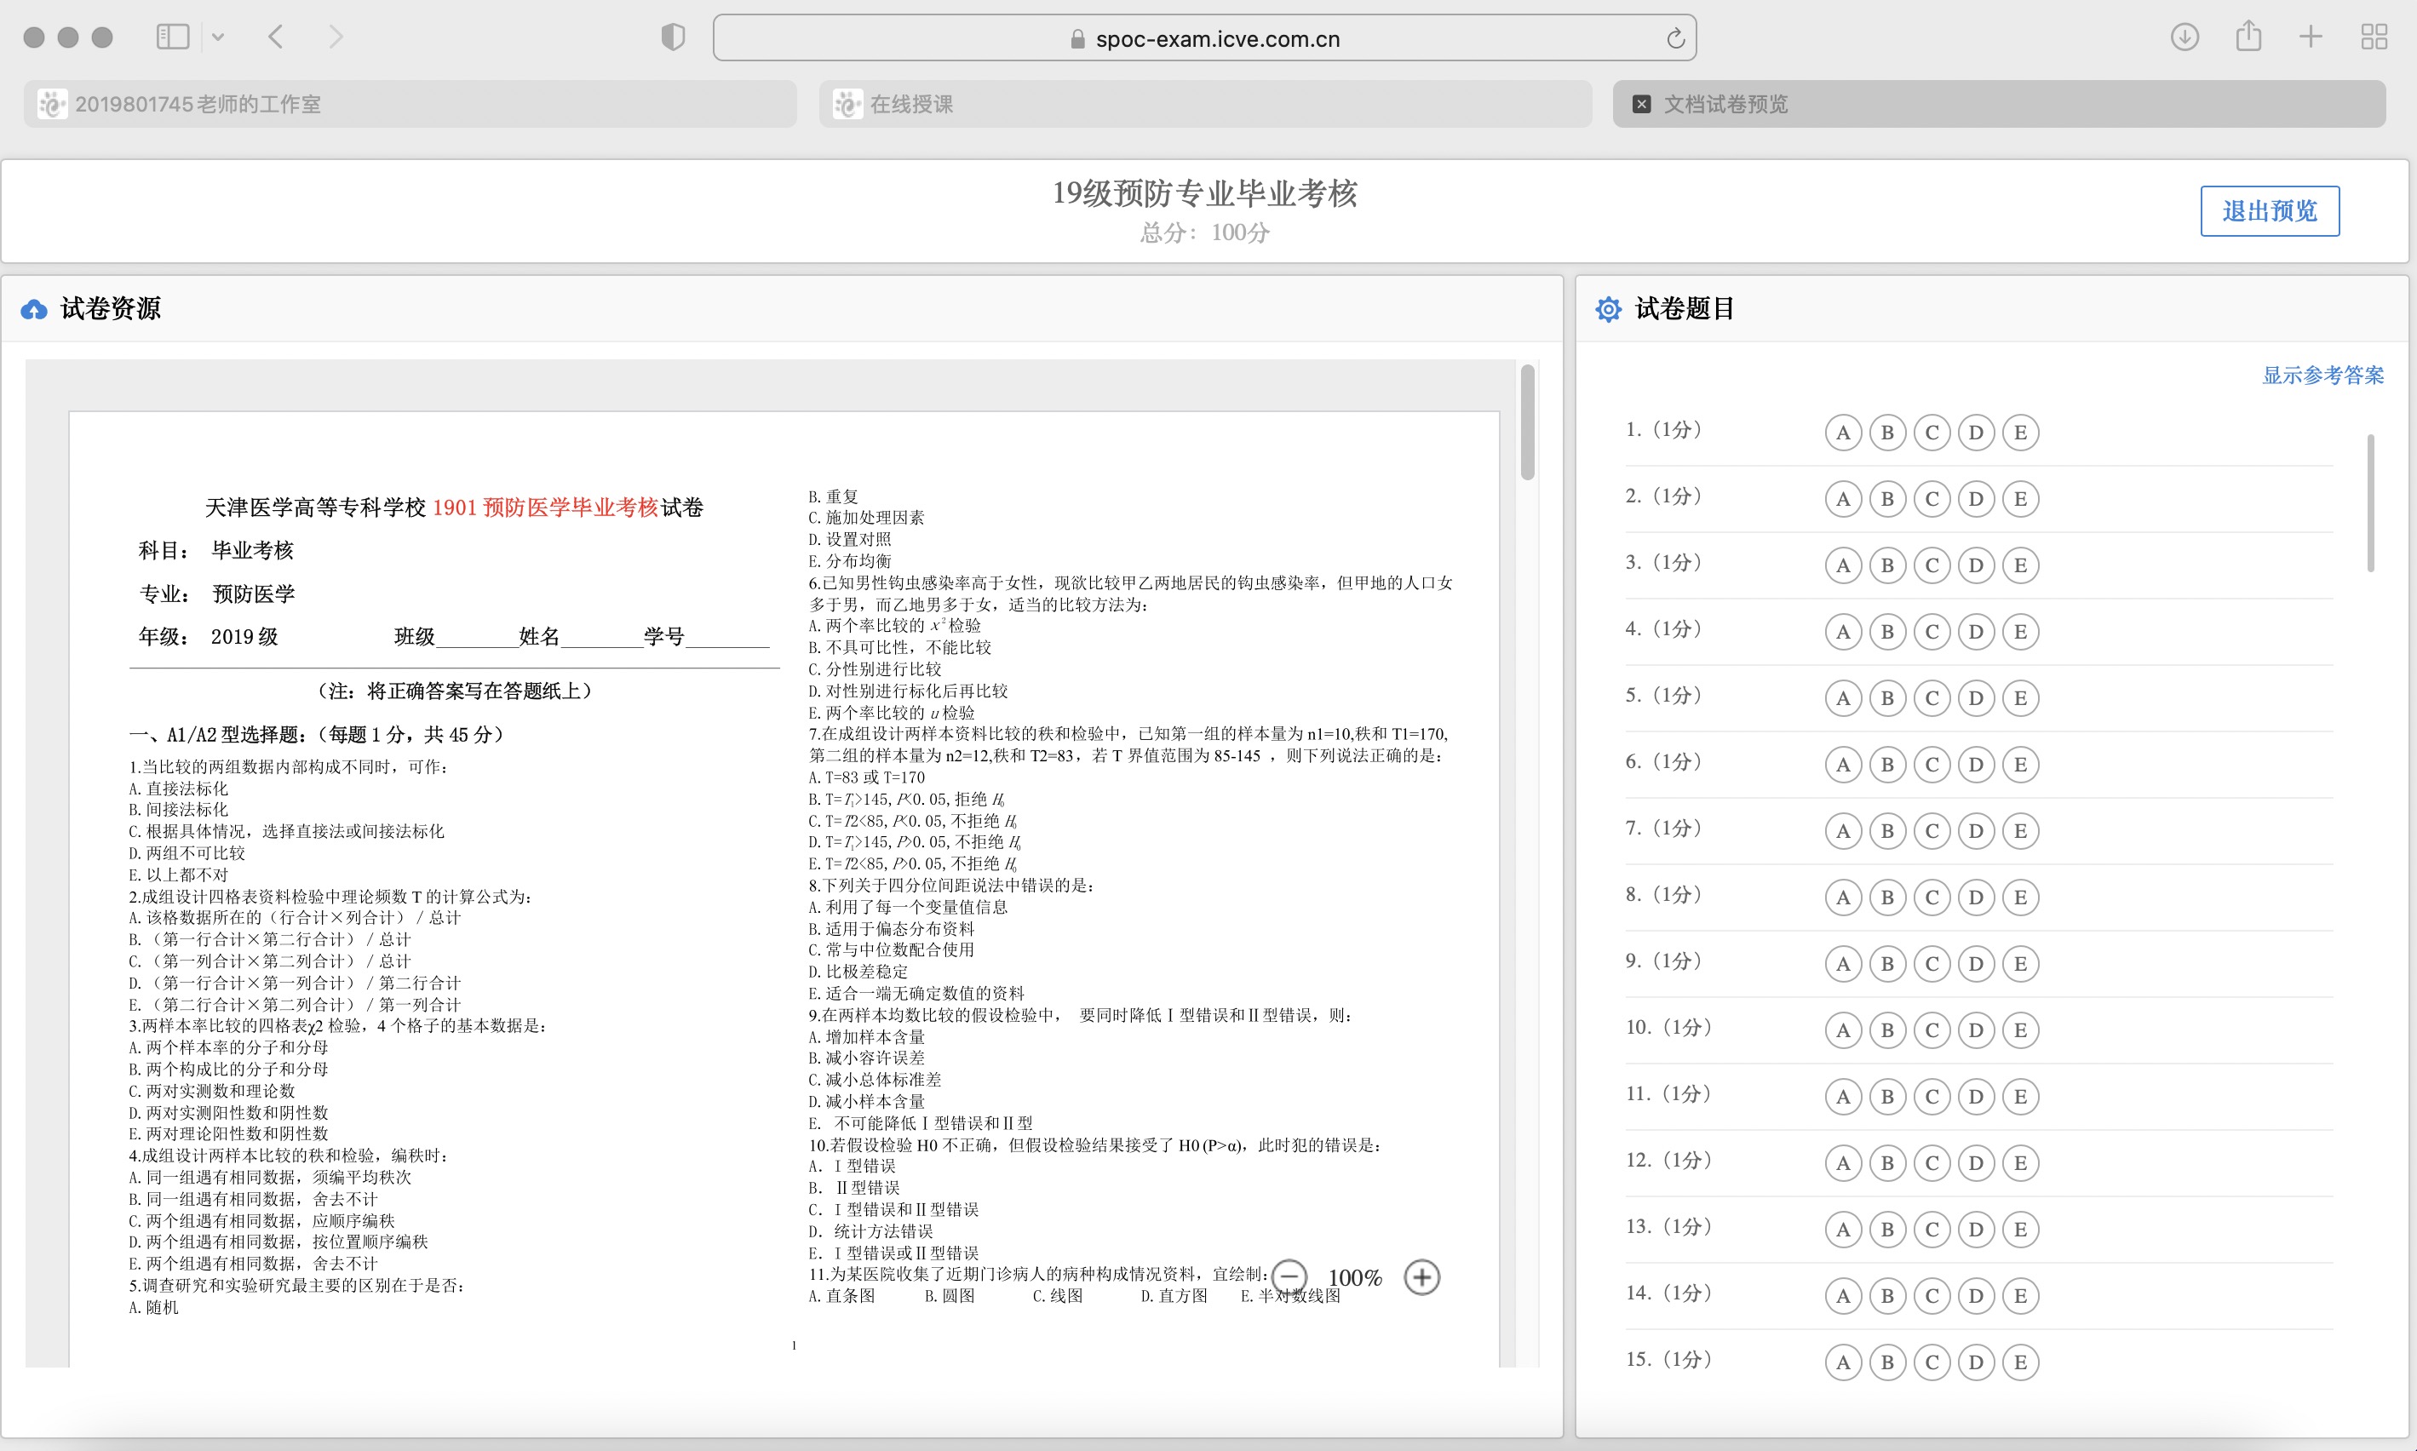Select answer A for question 1
This screenshot has width=2417, height=1451.
pos(1843,433)
